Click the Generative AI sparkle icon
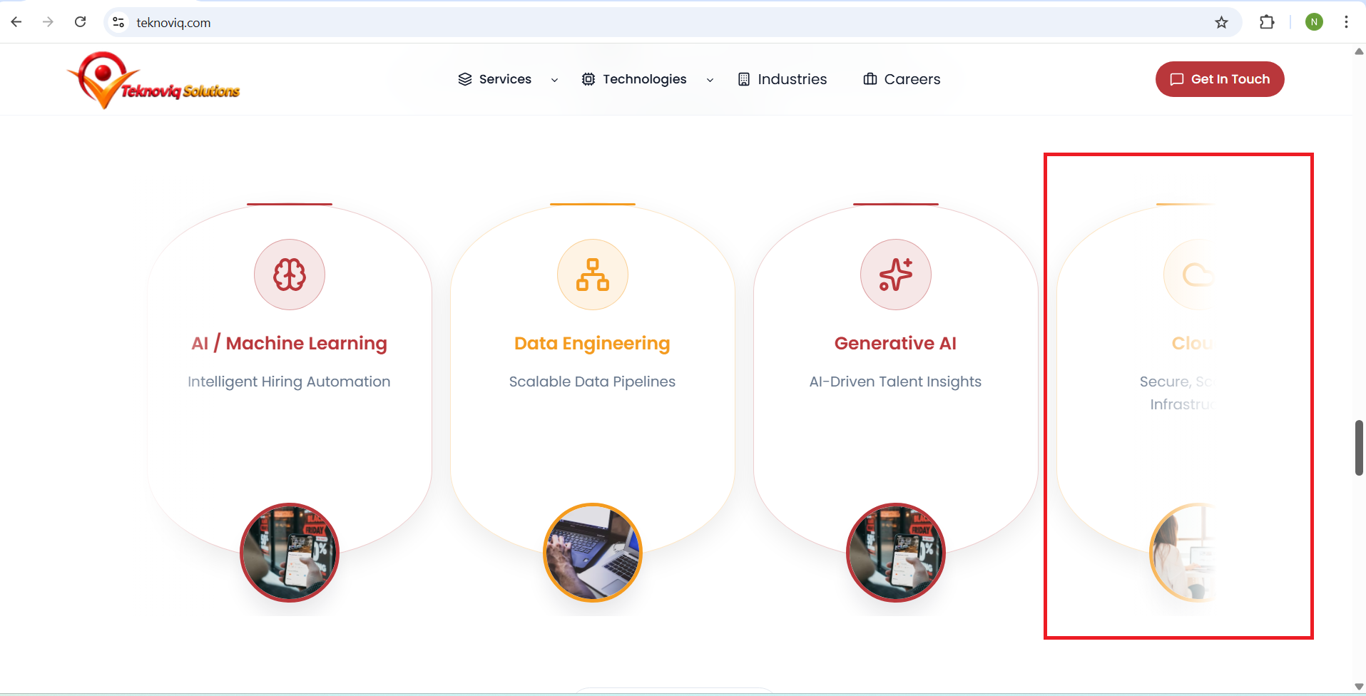 coord(896,275)
